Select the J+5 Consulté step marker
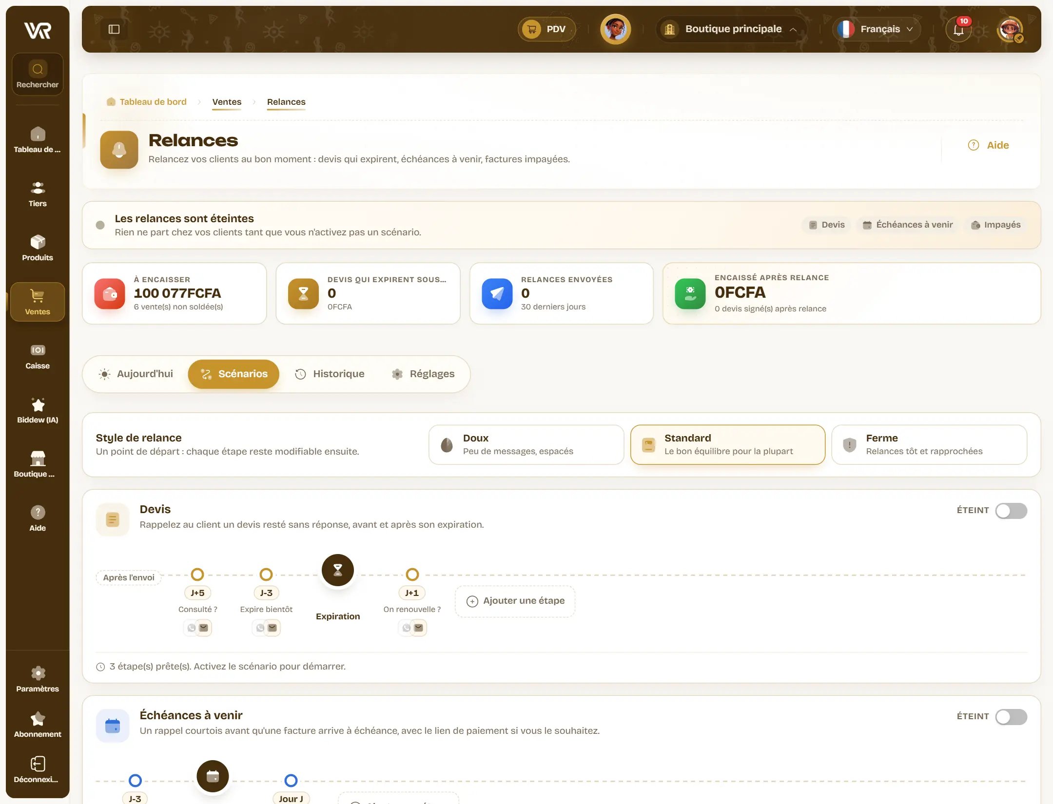The width and height of the screenshot is (1053, 804). tap(197, 574)
